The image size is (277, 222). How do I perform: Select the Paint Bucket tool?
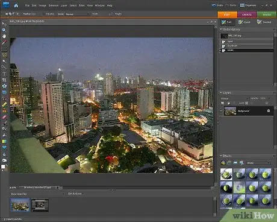point(4,135)
